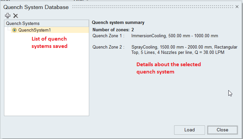Click the Quench System Database title text

point(36,7)
